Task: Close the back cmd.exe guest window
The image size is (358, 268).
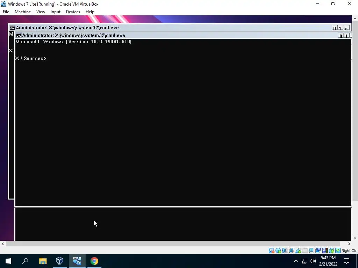Action: 346,28
